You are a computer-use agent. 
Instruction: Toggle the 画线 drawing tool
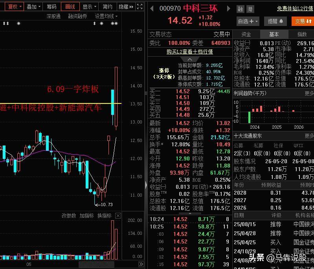pyautogui.click(x=70, y=7)
